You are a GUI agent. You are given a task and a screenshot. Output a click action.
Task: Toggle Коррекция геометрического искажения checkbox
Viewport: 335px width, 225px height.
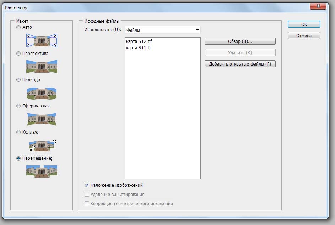tap(87, 203)
